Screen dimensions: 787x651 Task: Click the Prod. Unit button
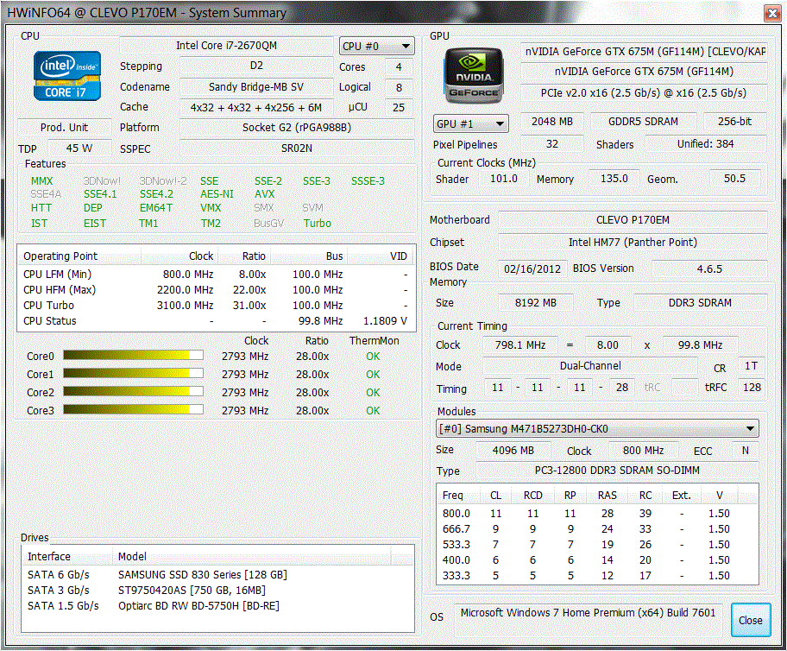pos(64,127)
